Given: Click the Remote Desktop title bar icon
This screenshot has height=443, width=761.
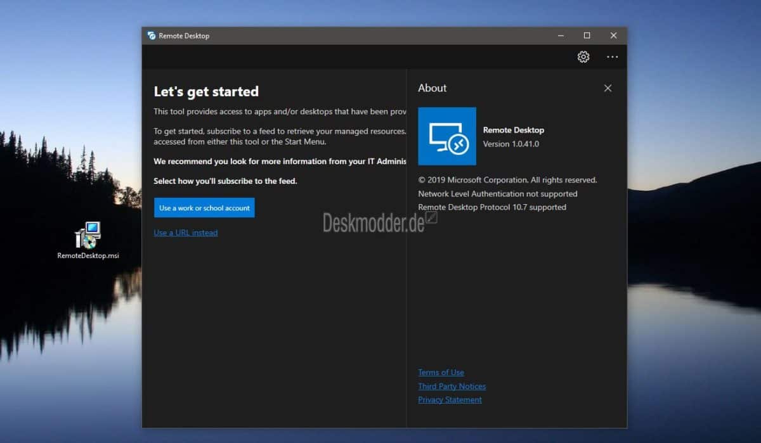Looking at the screenshot, I should (152, 35).
